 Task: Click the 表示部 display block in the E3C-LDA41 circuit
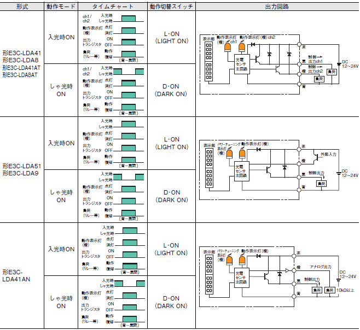pos(208,61)
